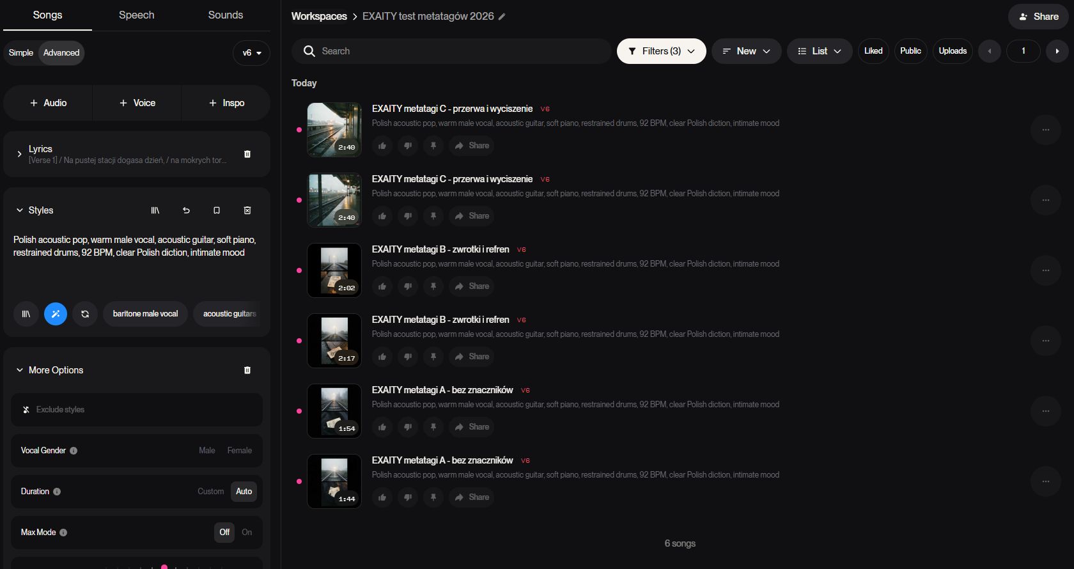Reset More Options with its trash icon
This screenshot has height=569, width=1074.
pyautogui.click(x=247, y=370)
